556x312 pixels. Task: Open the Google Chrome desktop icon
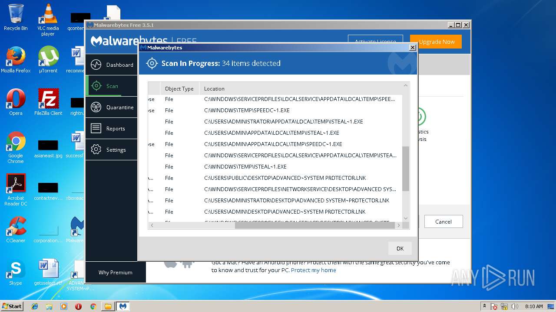16,147
